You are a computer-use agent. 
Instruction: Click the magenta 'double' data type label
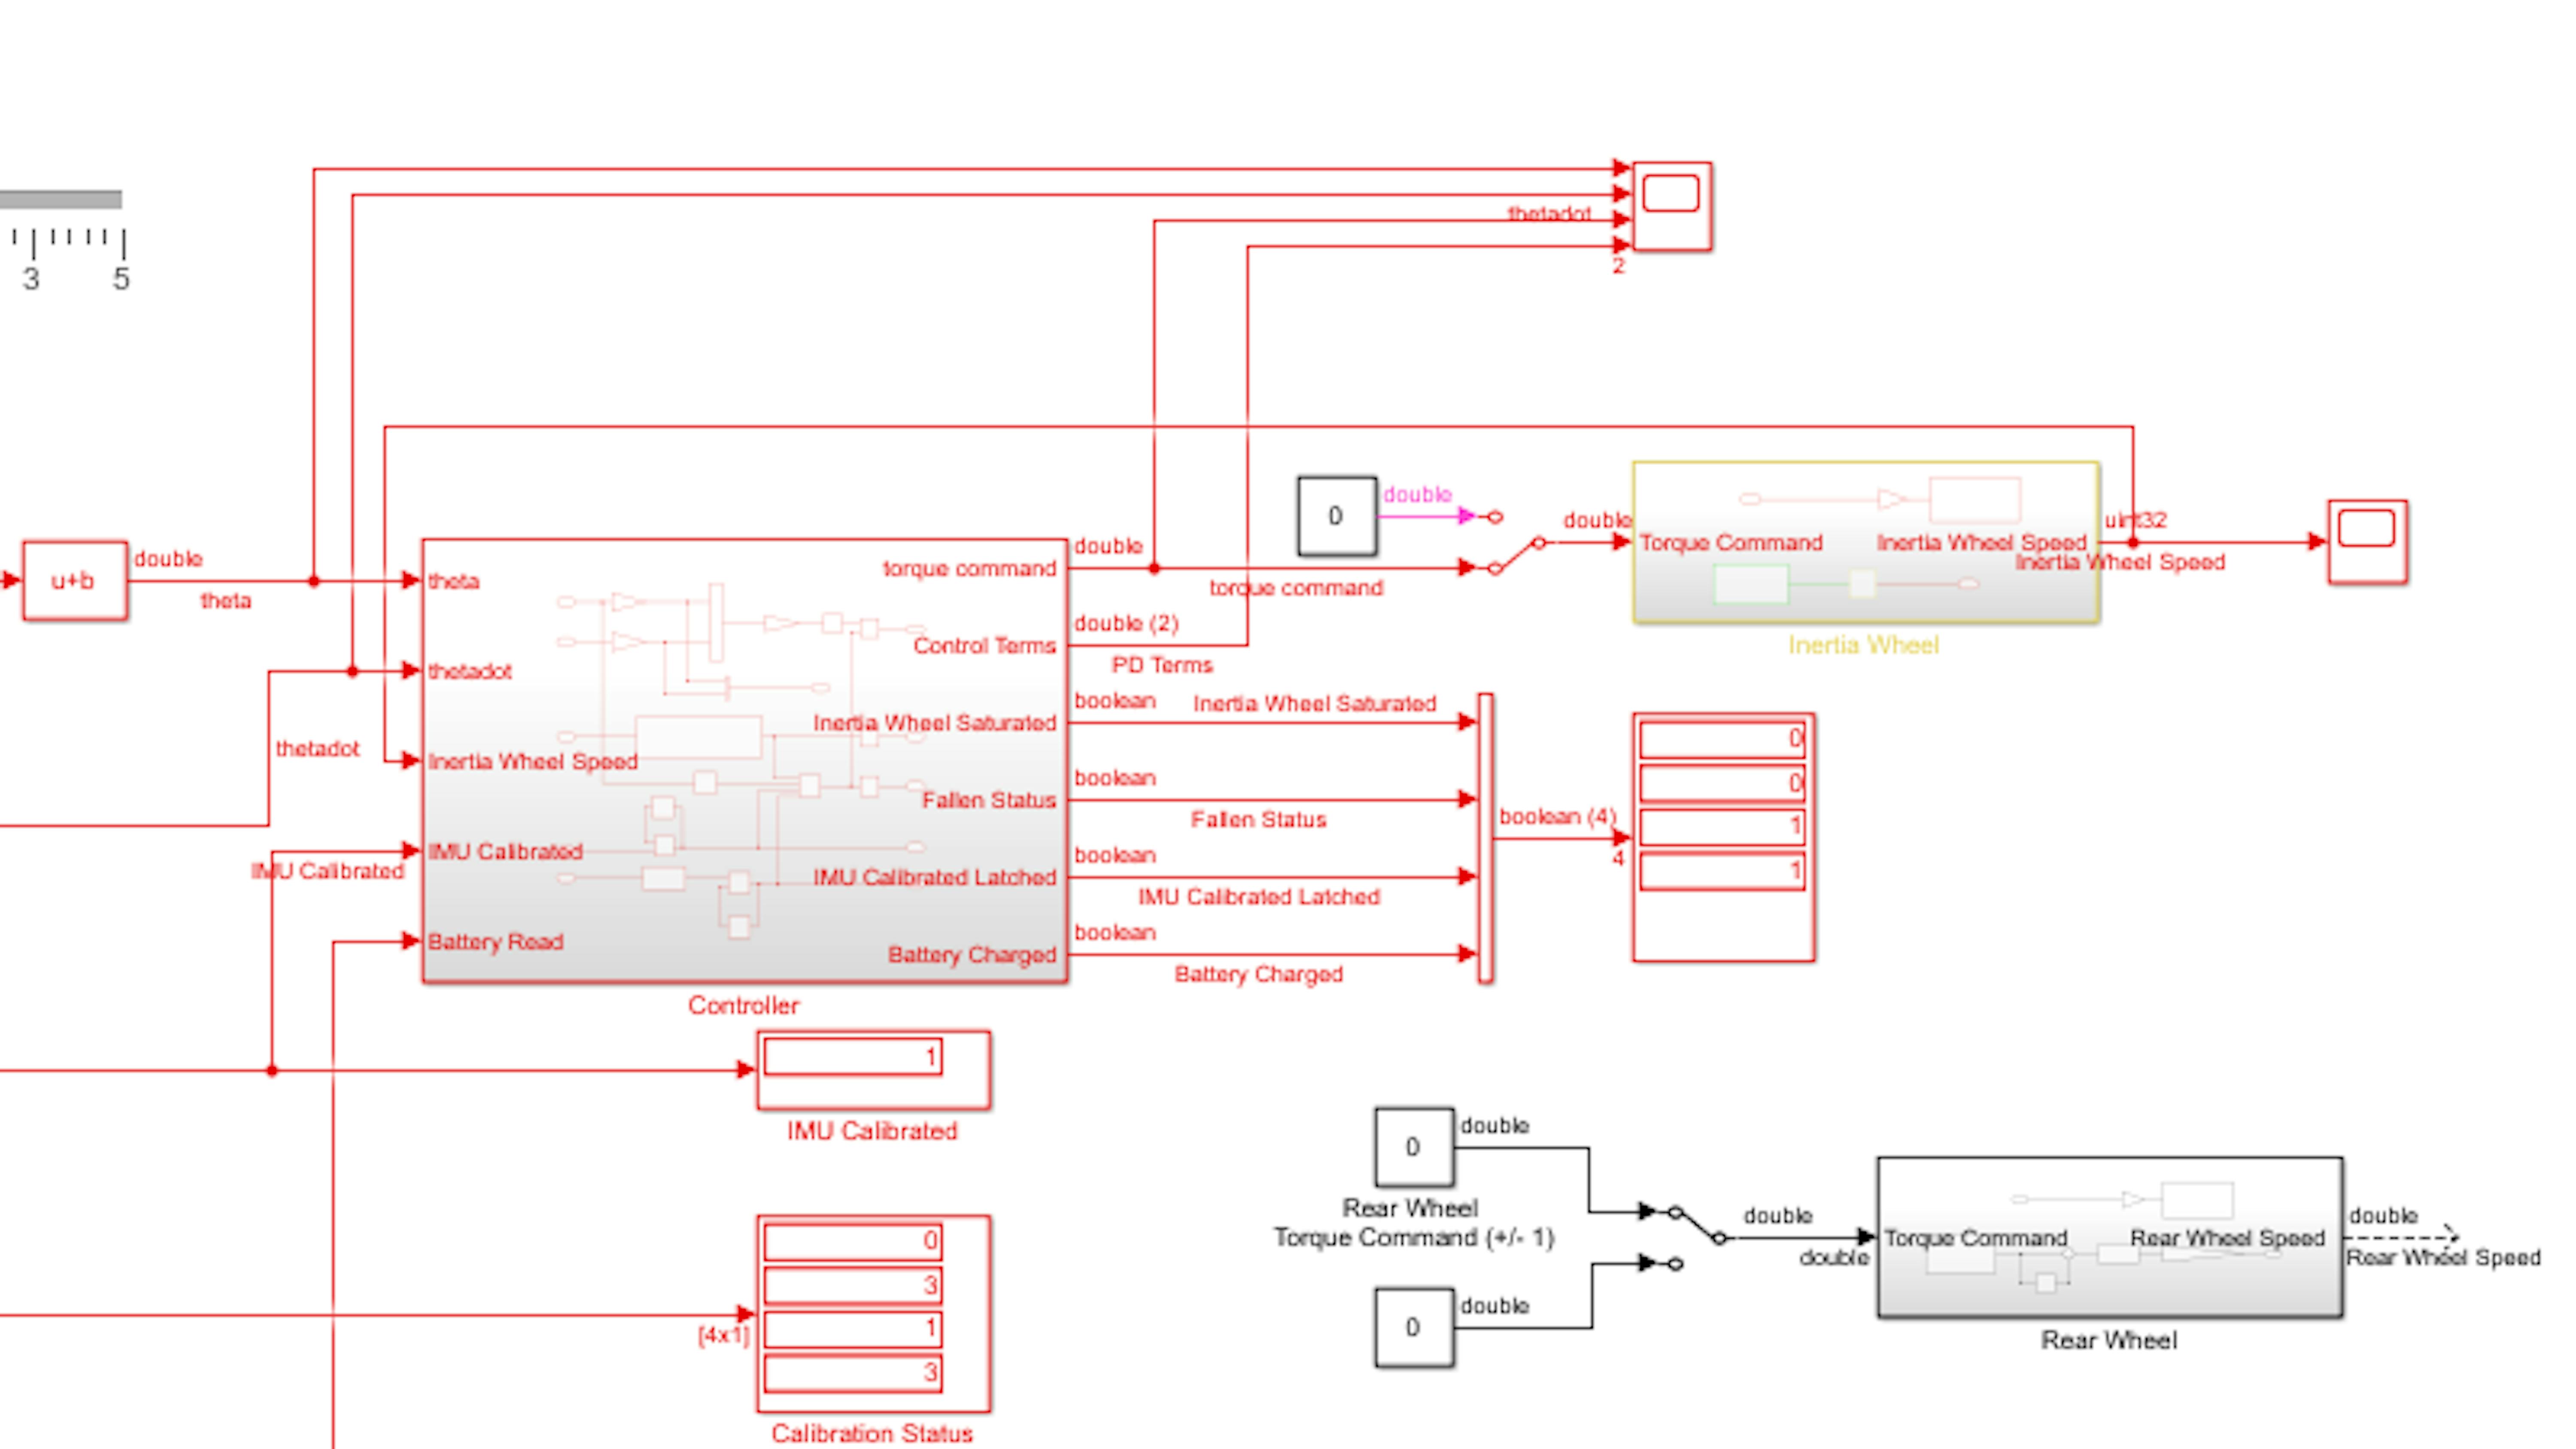pyautogui.click(x=1417, y=494)
